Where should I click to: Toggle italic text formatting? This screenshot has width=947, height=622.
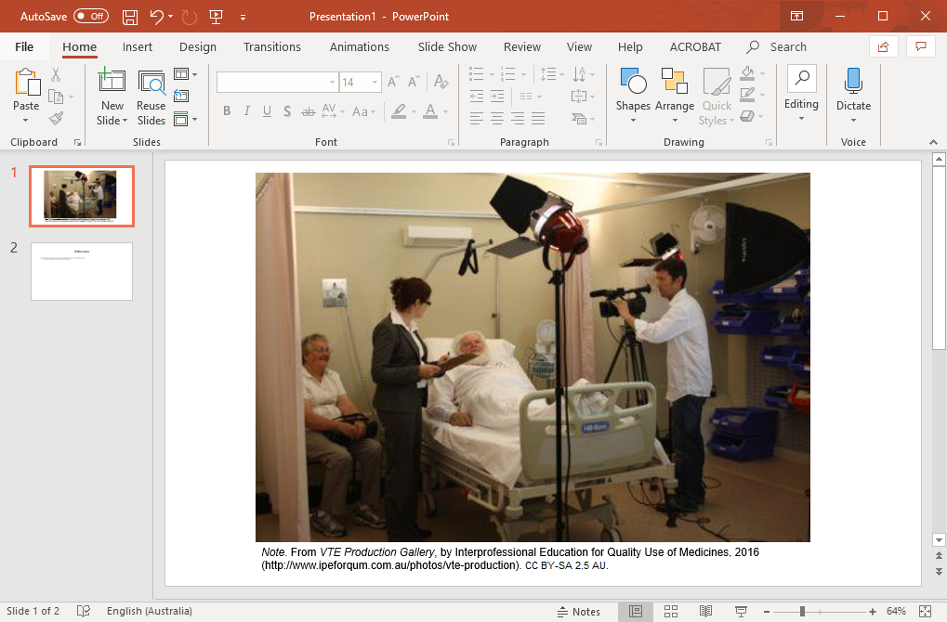pyautogui.click(x=246, y=110)
